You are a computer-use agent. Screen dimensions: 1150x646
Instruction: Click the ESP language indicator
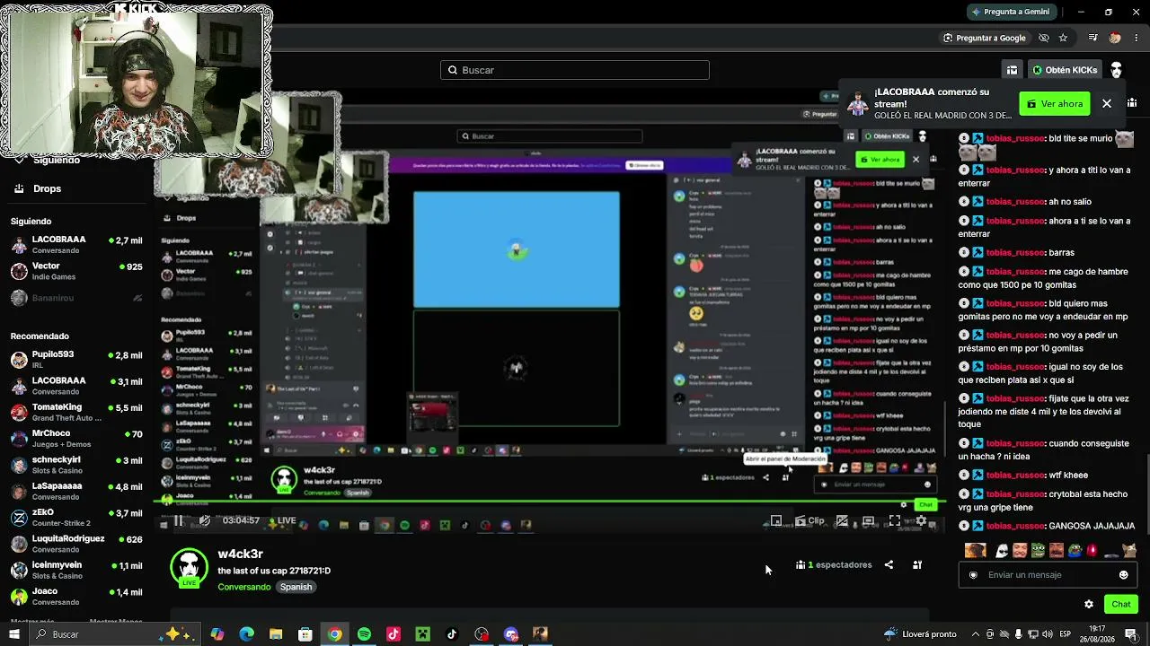click(1066, 634)
